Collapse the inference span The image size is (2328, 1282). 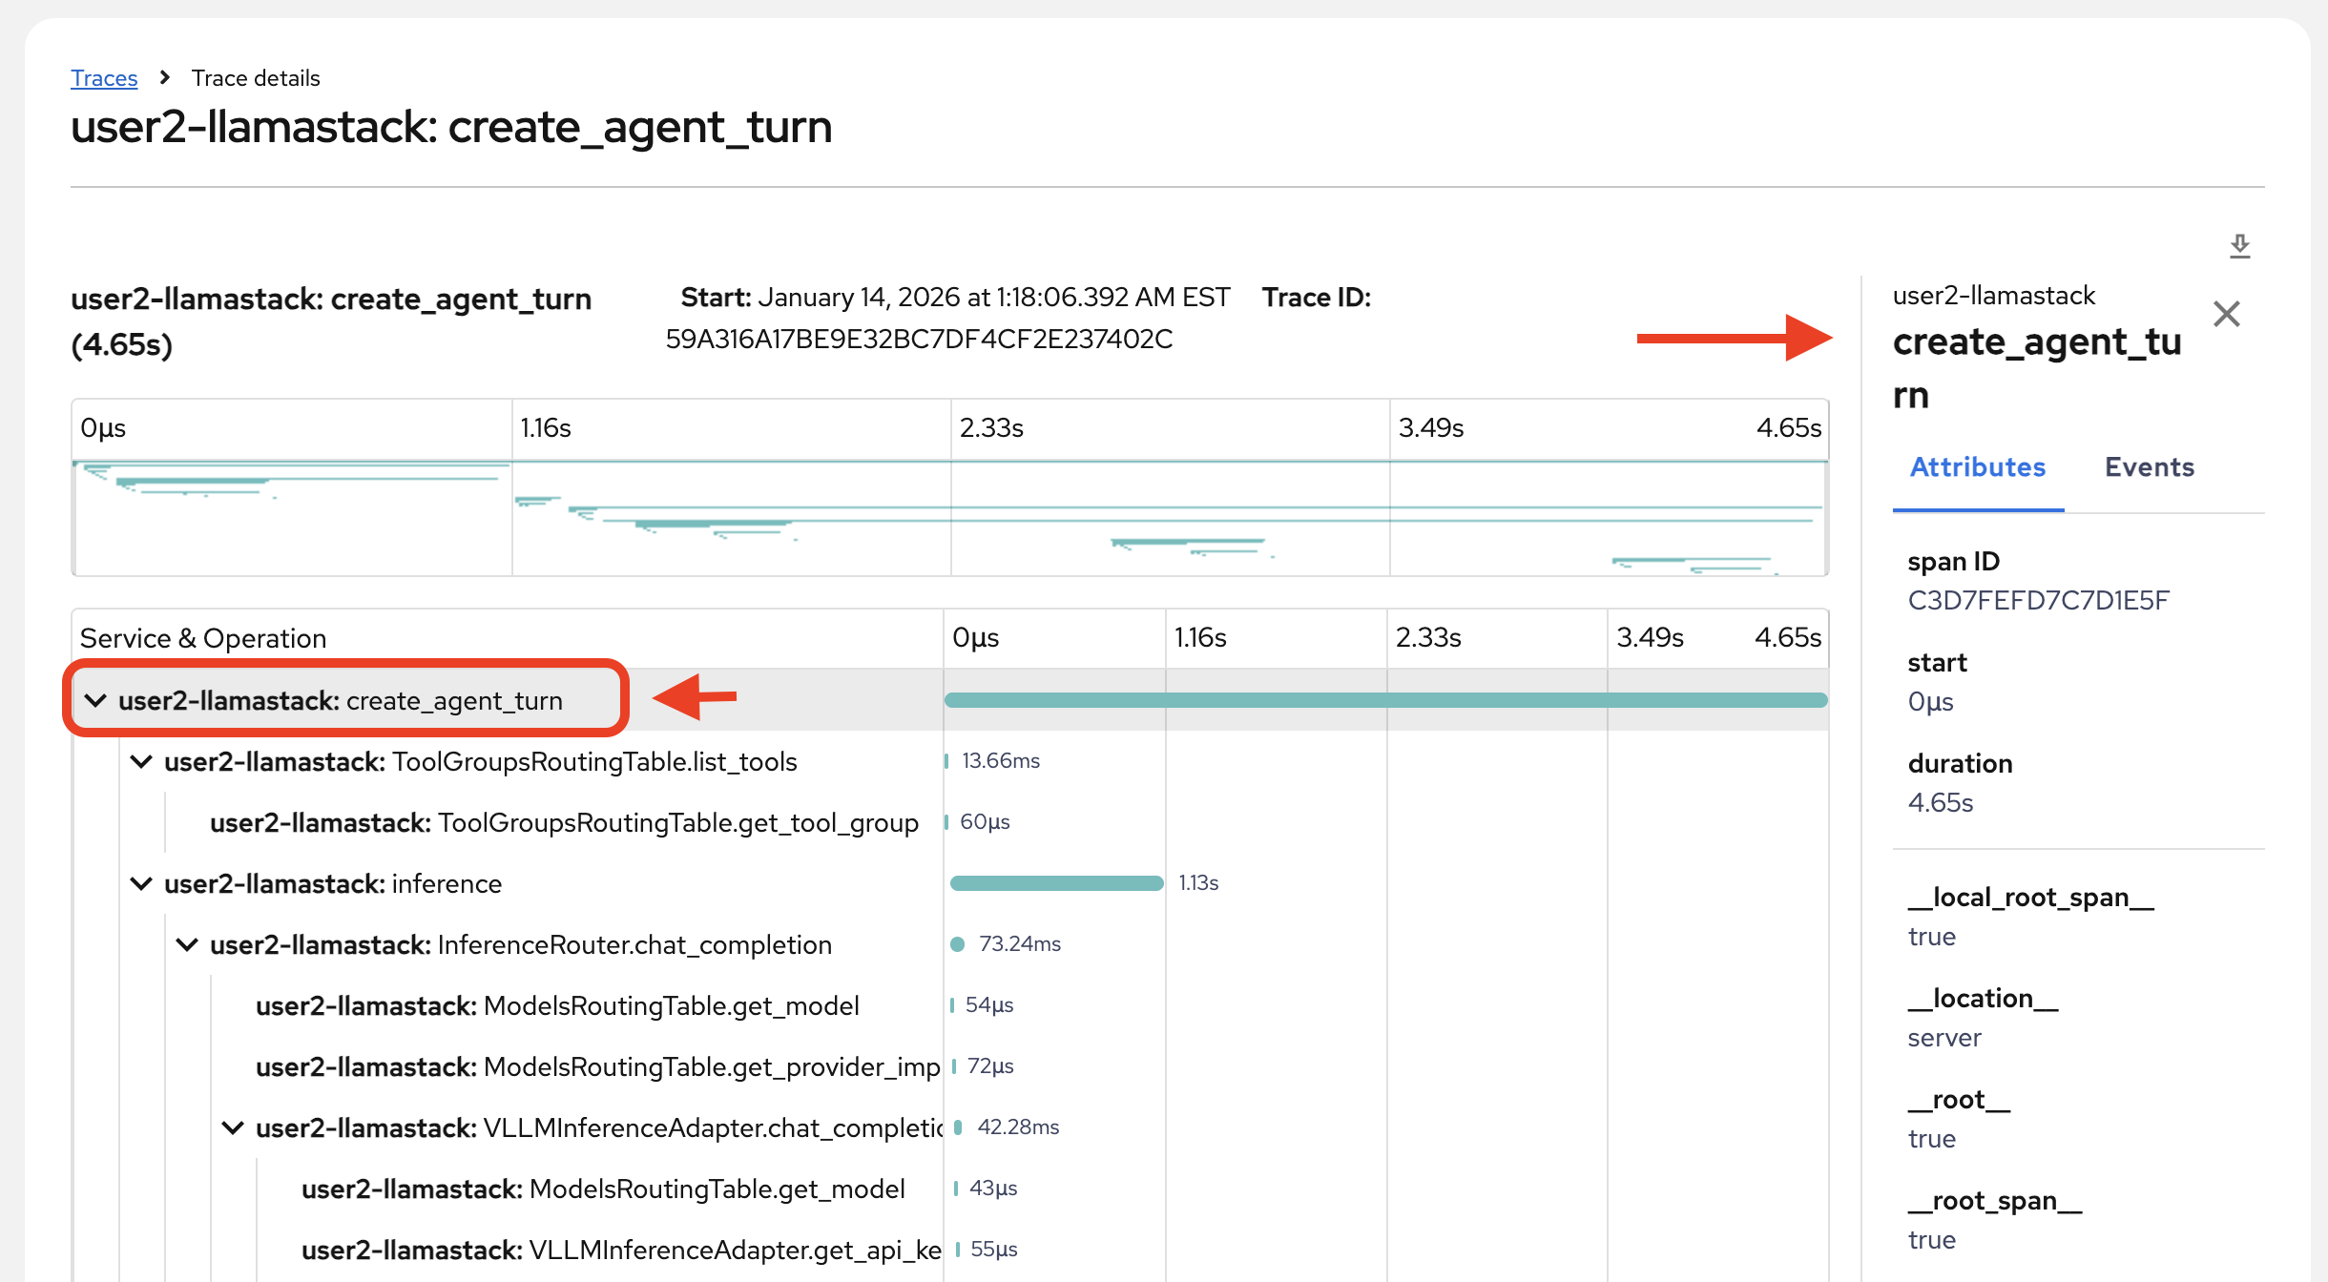[141, 883]
